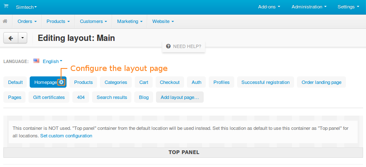This screenshot has width=366, height=167.
Task: Click the Editing layout: Main title
Action: point(76,38)
